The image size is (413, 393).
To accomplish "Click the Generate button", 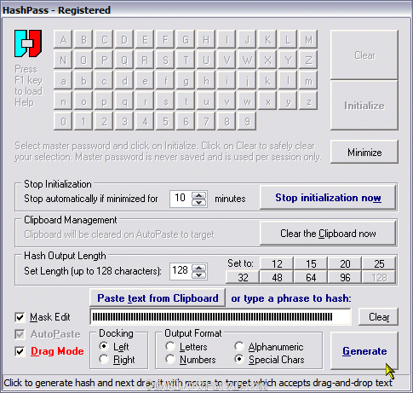I will coord(364,351).
